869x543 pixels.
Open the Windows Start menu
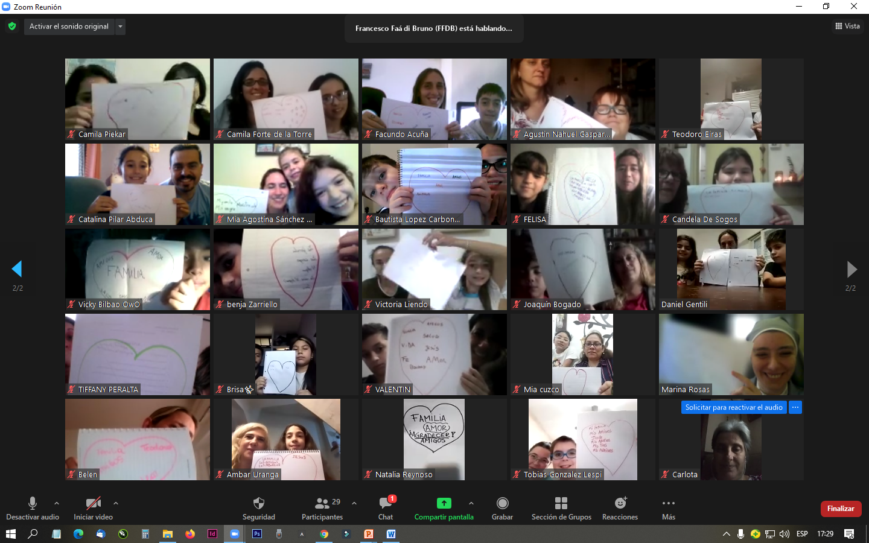tap(10, 534)
